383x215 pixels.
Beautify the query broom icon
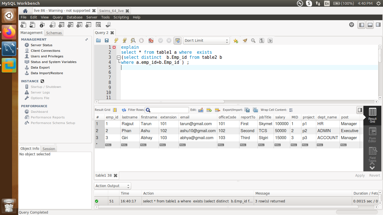coord(245,41)
